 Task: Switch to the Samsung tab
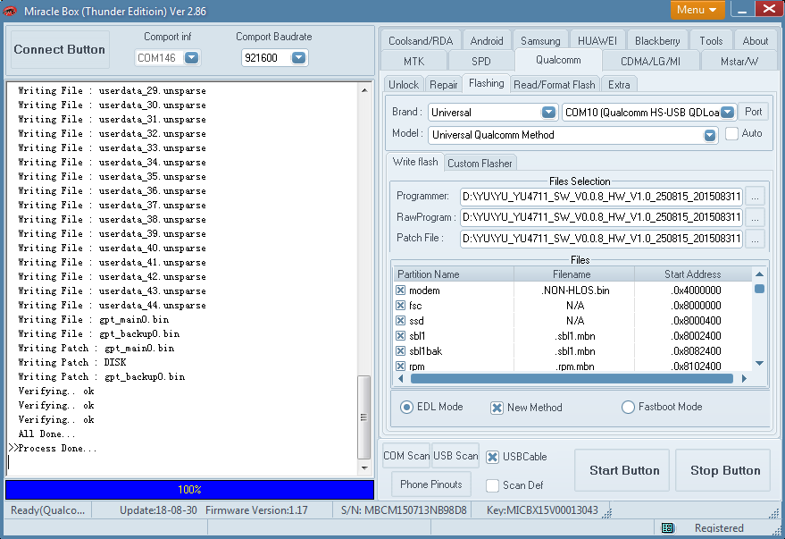540,40
